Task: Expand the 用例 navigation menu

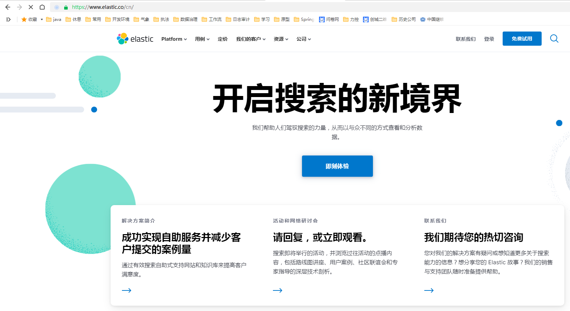Action: tap(202, 39)
